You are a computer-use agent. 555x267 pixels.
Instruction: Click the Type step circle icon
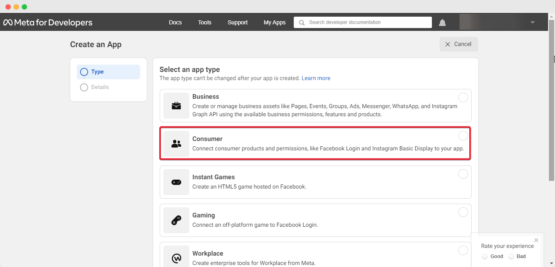point(84,72)
